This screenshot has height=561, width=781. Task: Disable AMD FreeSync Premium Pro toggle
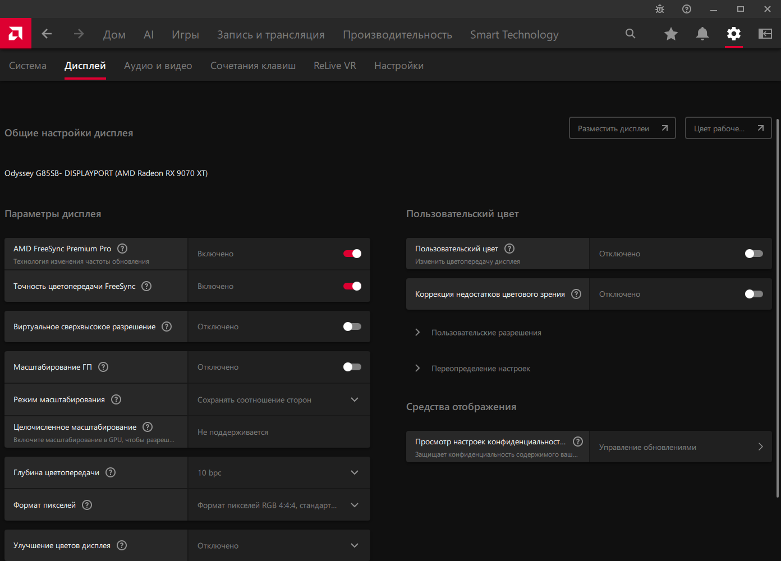(352, 254)
